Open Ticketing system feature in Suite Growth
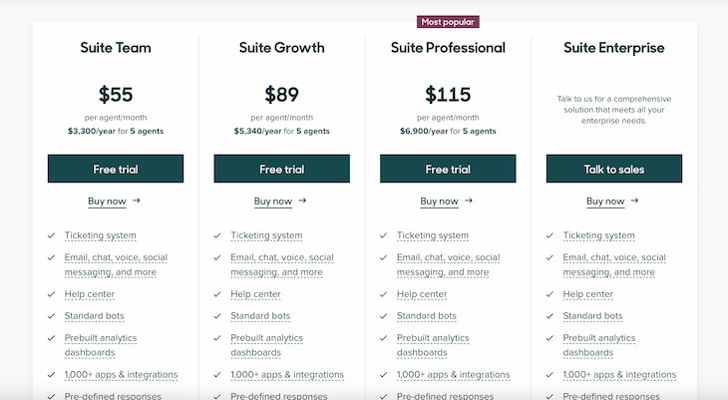The width and height of the screenshot is (728, 400). point(266,235)
